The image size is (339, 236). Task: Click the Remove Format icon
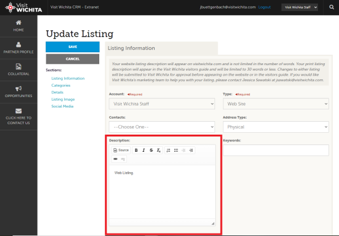(x=158, y=150)
